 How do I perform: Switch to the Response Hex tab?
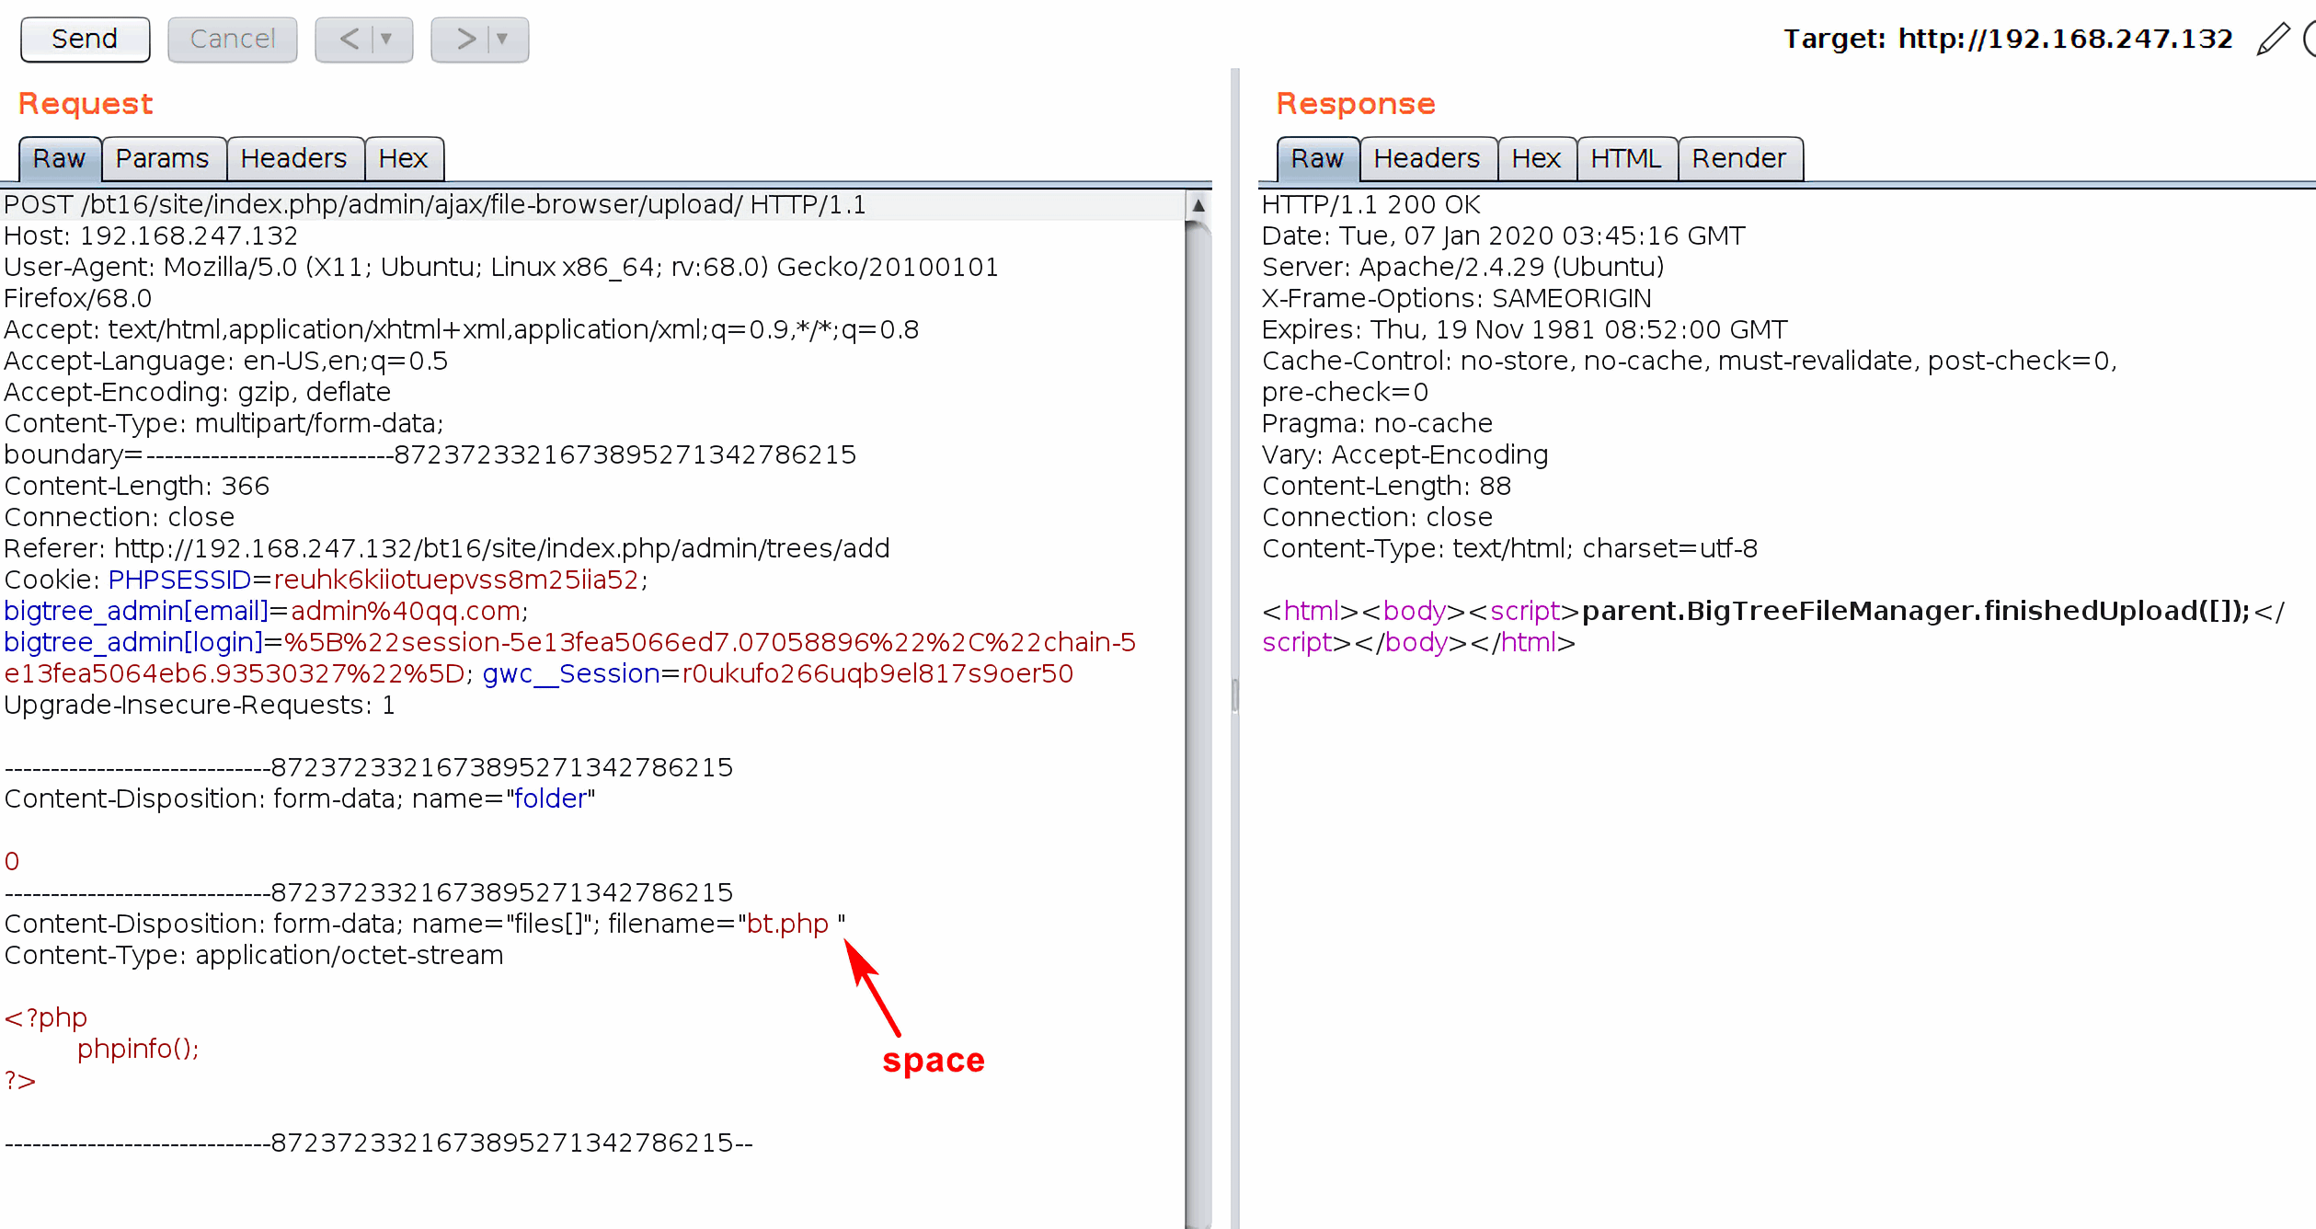tap(1537, 159)
